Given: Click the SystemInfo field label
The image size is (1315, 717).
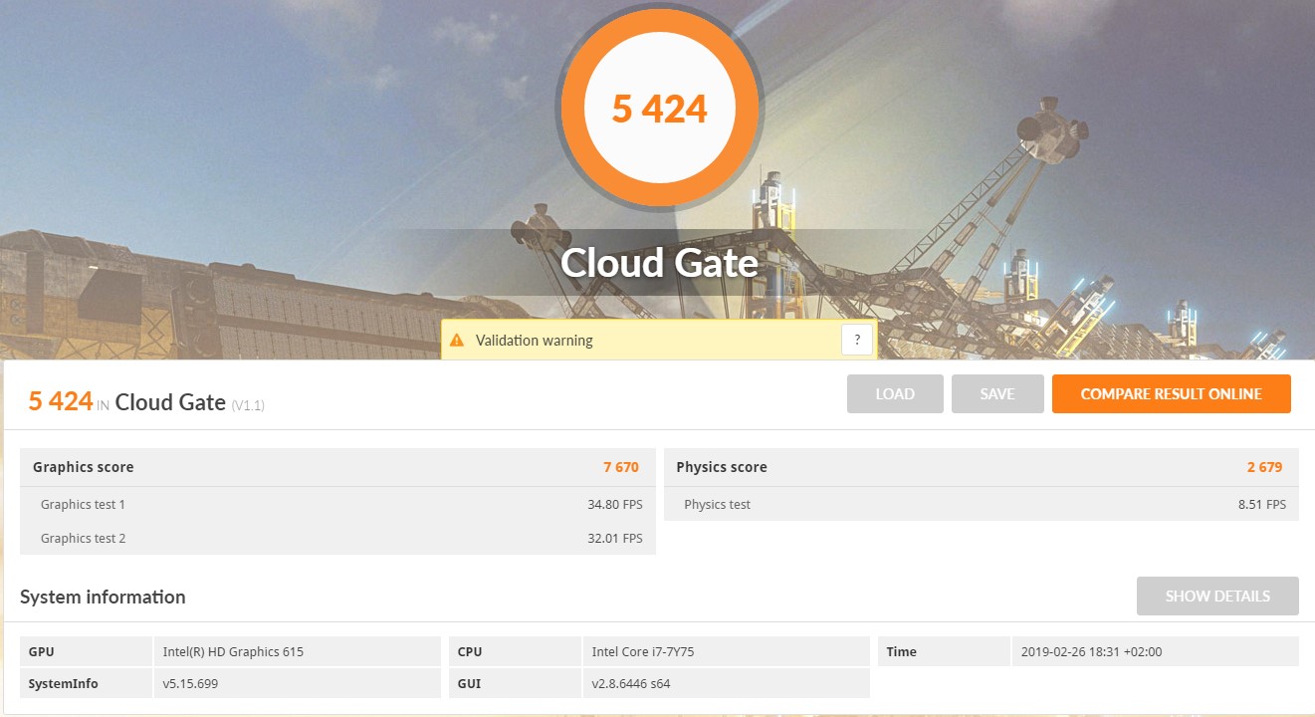Looking at the screenshot, I should pyautogui.click(x=64, y=684).
